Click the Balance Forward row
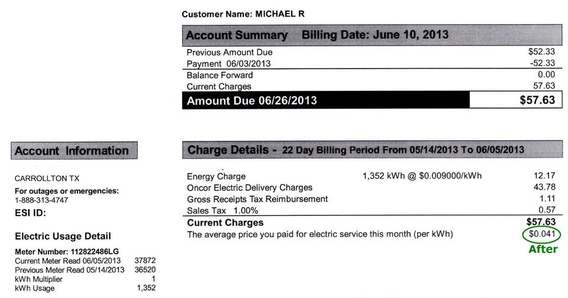 pos(371,75)
